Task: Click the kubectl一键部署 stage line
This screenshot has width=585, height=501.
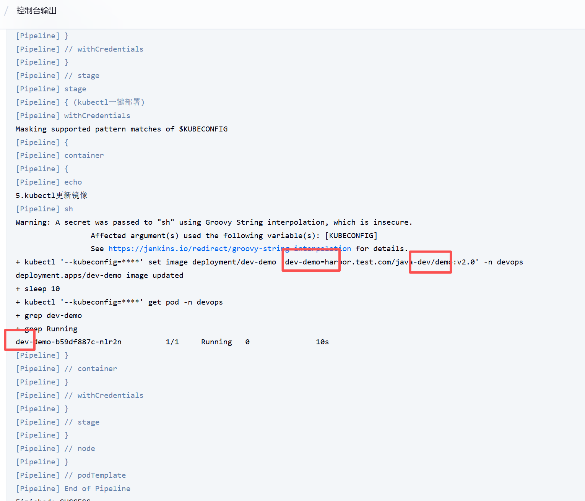Action: [x=80, y=102]
